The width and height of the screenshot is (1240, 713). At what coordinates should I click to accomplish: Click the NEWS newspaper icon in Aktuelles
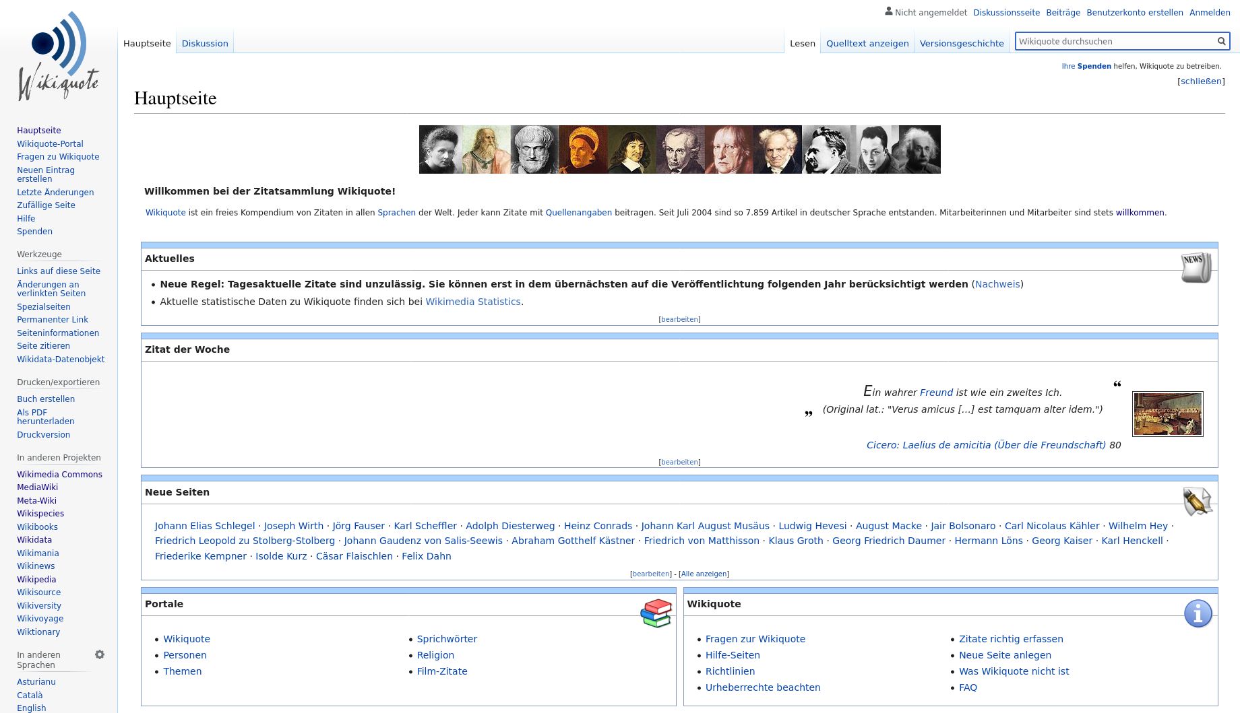click(x=1196, y=267)
